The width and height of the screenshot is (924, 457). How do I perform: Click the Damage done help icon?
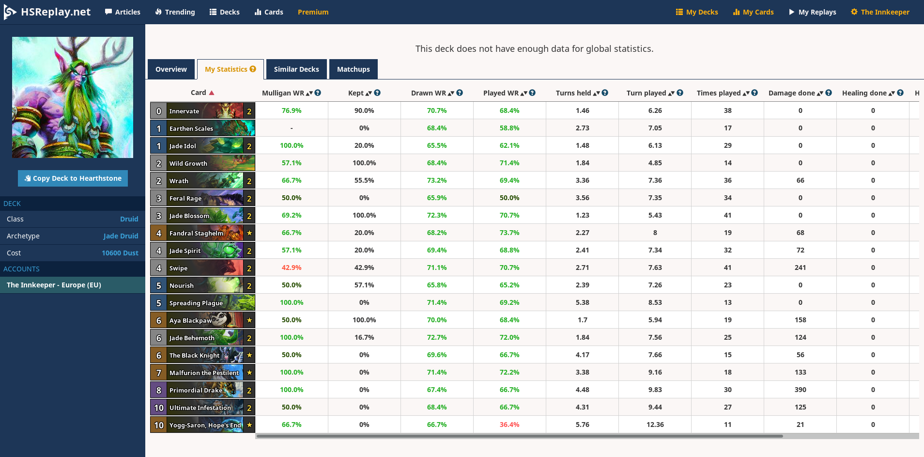(x=829, y=93)
